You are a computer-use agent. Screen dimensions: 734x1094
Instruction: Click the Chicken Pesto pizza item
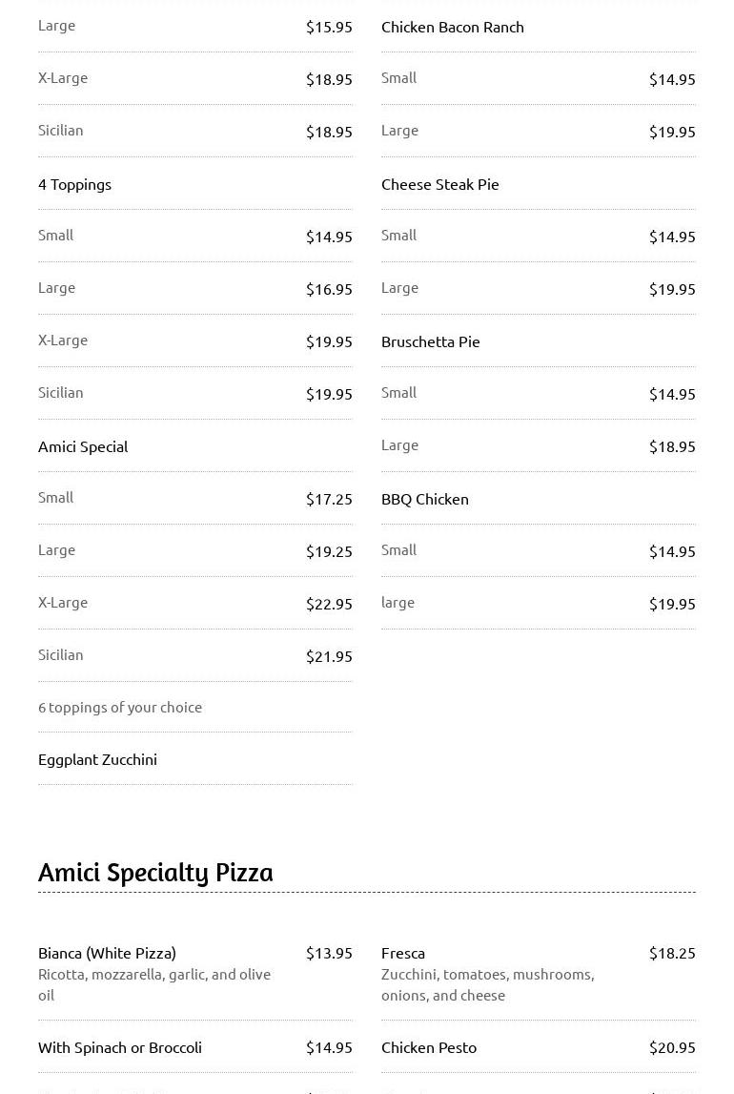pyautogui.click(x=429, y=1047)
